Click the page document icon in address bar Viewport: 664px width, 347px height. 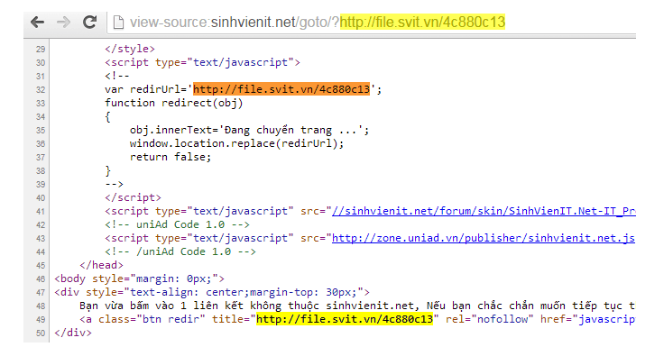[118, 23]
